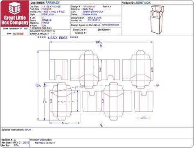Click the 3D joint box preview thumbnail
The height and width of the screenshot is (148, 194).
[157, 20]
